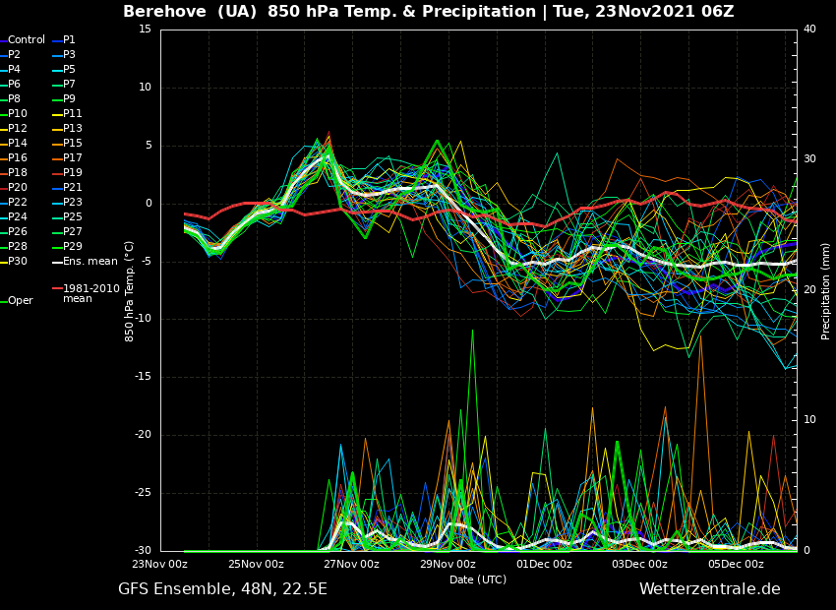Click the P20 legend label
This screenshot has width=836, height=610.
(x=18, y=188)
